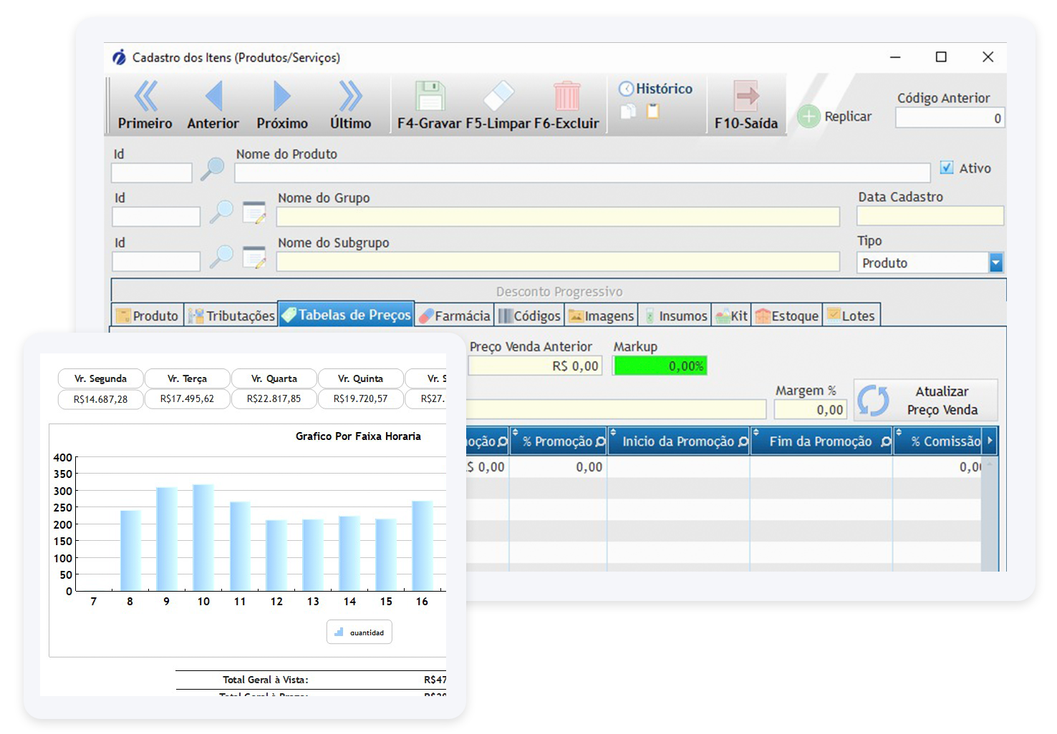Click the Vr. Quinta header
Viewport: 1057px width, 734px height.
360,378
